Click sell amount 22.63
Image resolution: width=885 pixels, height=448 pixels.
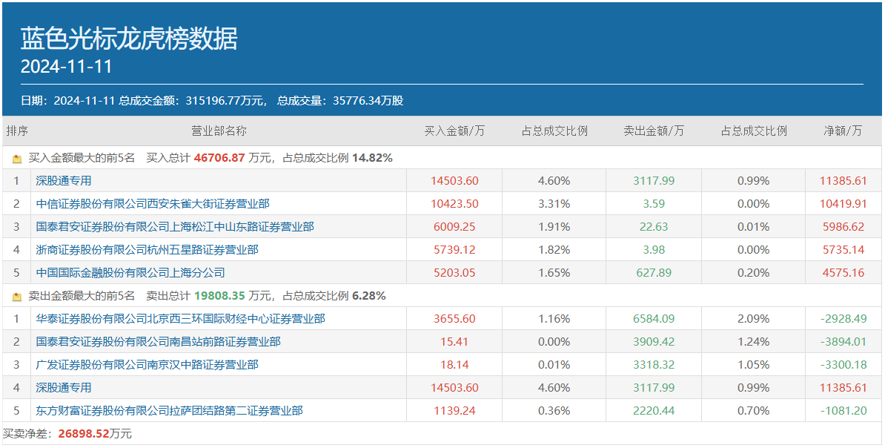click(654, 227)
